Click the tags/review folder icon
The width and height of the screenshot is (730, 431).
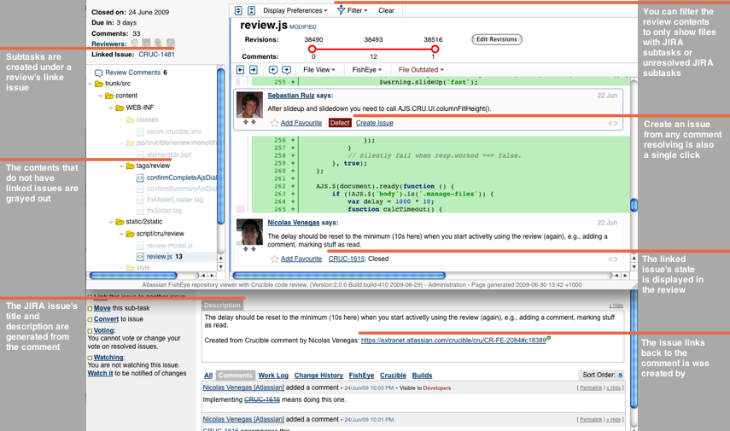coord(131,166)
